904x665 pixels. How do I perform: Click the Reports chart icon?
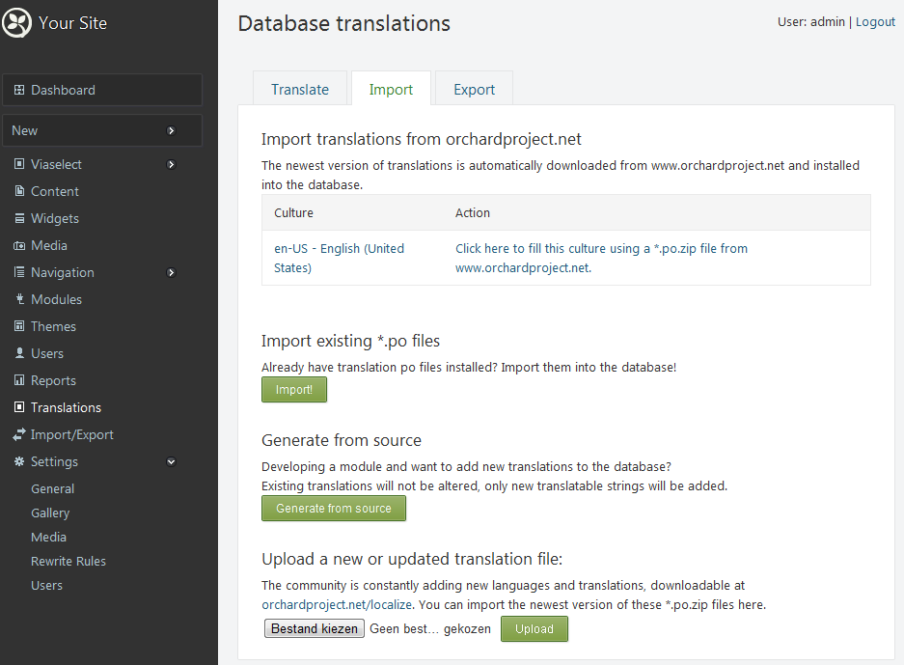point(19,381)
